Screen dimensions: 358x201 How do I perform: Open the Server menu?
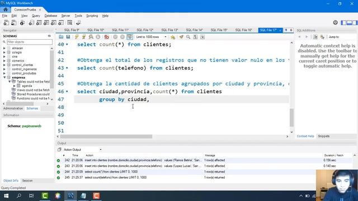[65, 16]
